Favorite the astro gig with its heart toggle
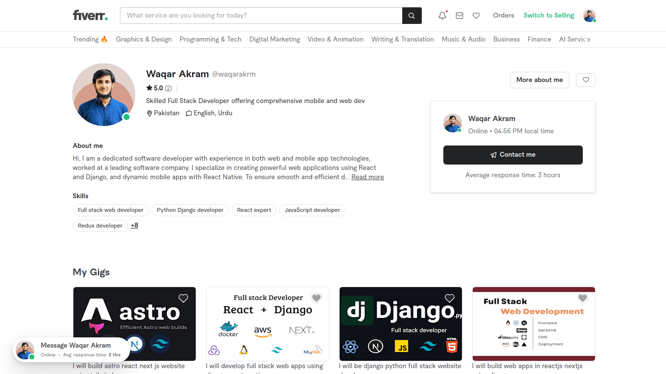The image size is (666, 374). (183, 298)
